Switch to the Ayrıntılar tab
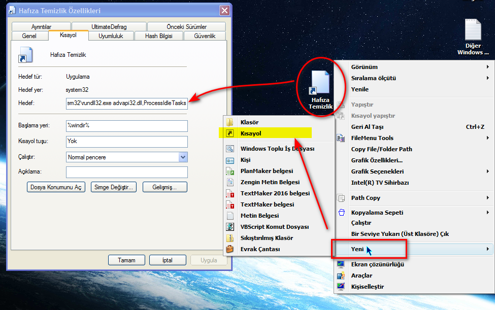The width and height of the screenshot is (495, 310). [41, 27]
